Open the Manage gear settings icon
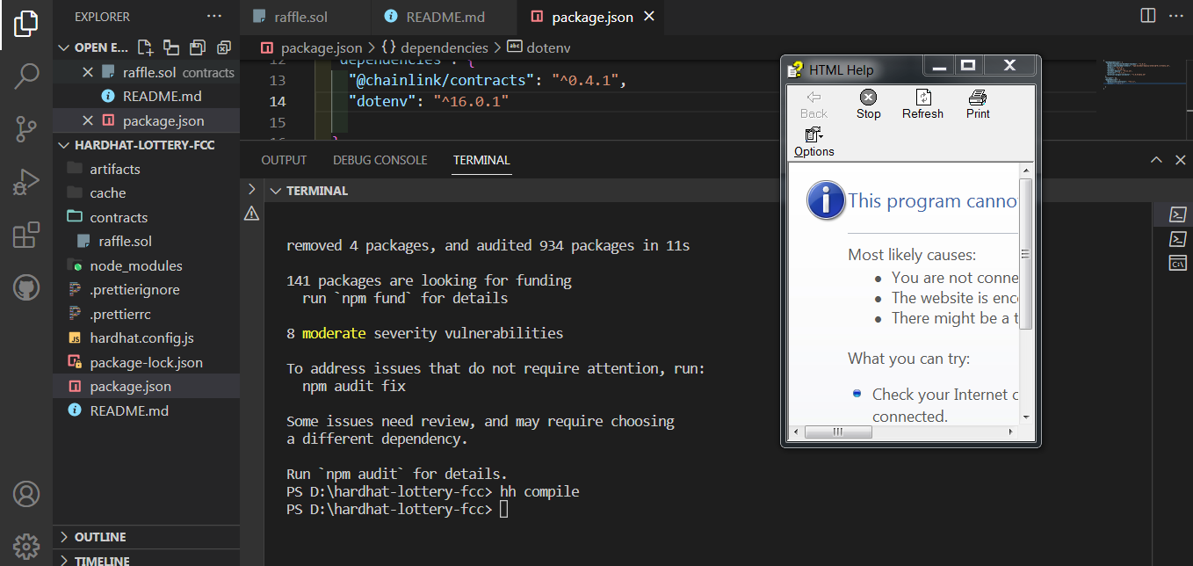Viewport: 1193px width, 566px height. (x=26, y=546)
